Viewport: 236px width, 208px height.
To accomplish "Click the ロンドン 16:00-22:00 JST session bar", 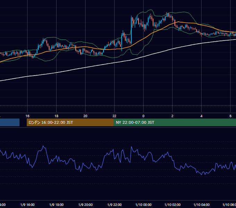I will (70, 122).
